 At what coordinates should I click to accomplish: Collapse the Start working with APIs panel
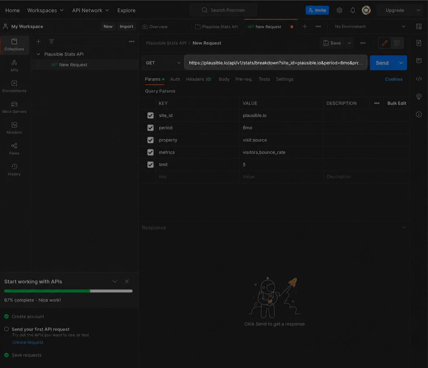tap(115, 281)
